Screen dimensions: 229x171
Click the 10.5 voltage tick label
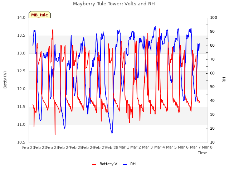21,142
